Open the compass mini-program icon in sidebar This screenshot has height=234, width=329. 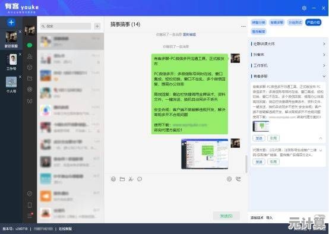[30, 194]
